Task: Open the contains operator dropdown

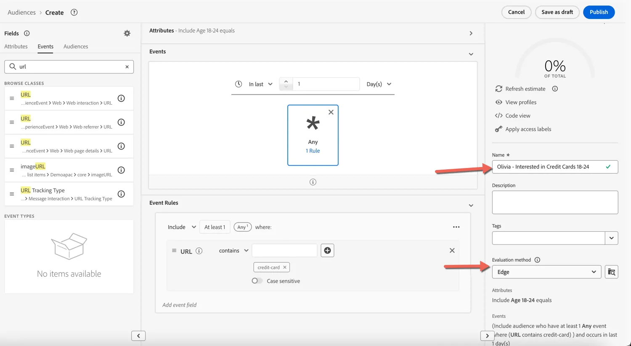Action: 233,251
